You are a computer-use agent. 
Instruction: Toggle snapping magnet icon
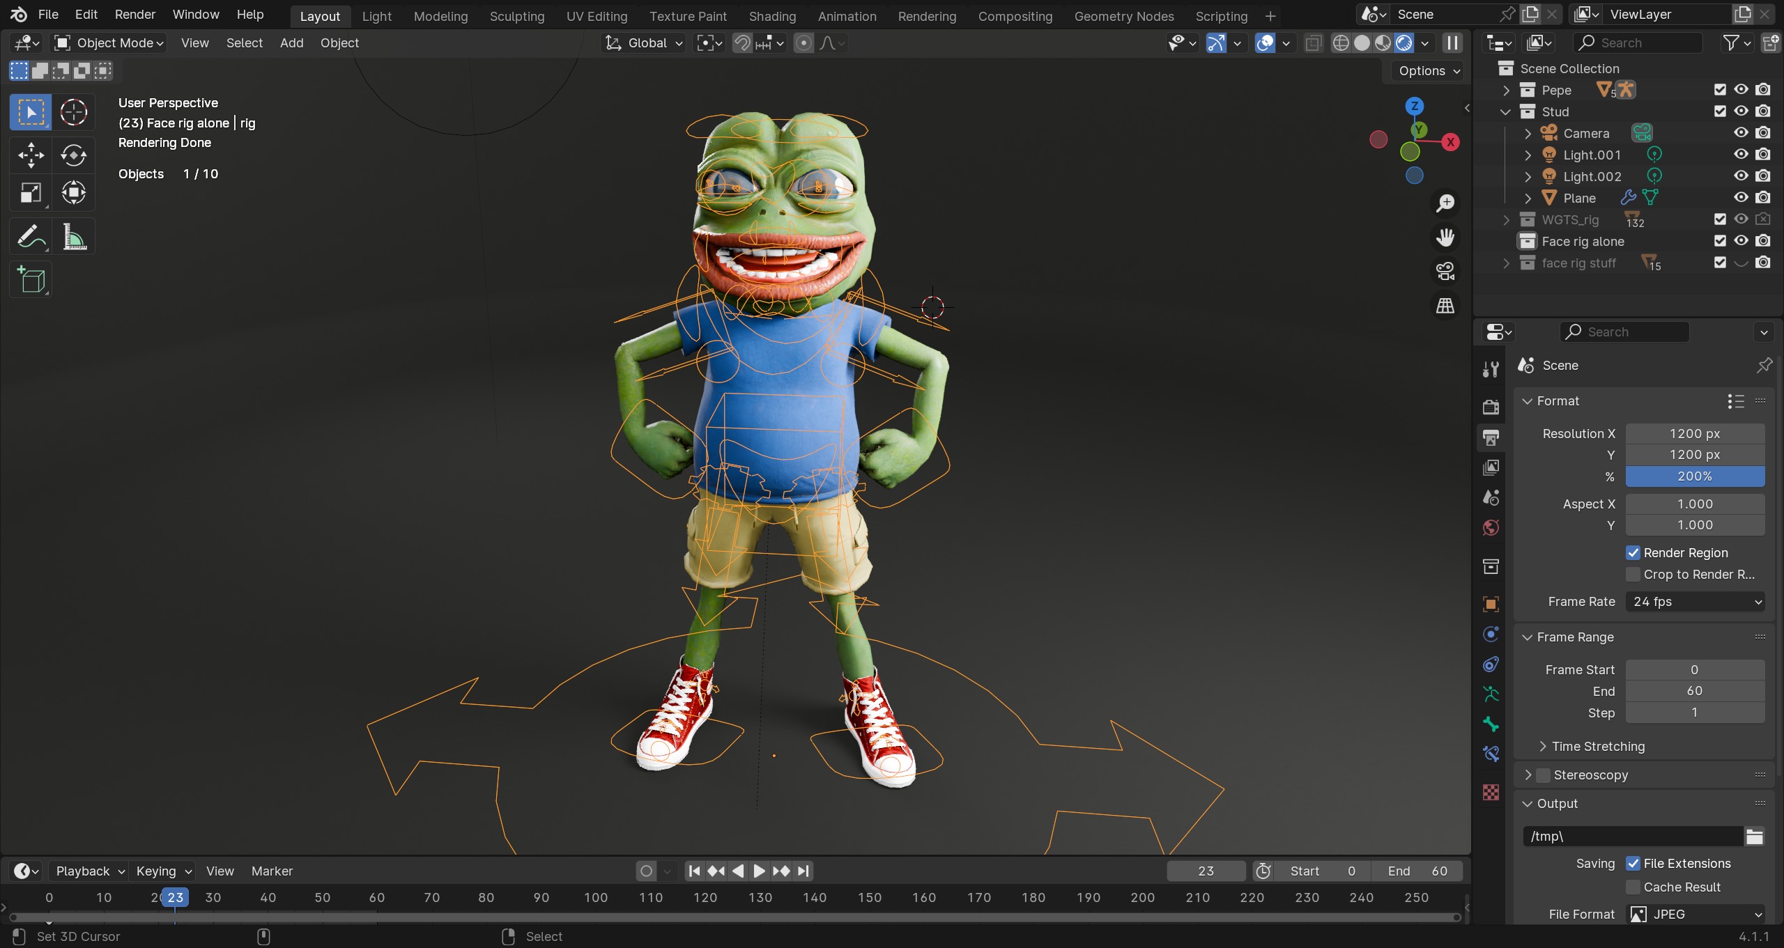[742, 43]
